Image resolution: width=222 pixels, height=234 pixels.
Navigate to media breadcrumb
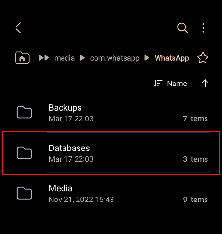coord(64,58)
